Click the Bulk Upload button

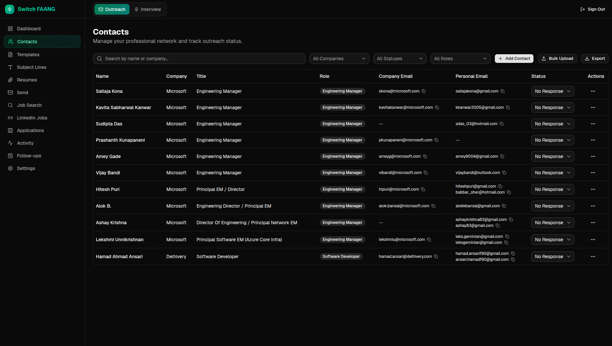(557, 59)
